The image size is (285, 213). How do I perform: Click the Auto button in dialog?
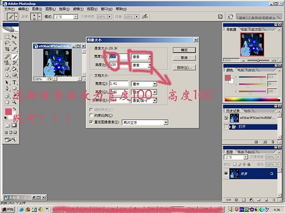pos(184,68)
